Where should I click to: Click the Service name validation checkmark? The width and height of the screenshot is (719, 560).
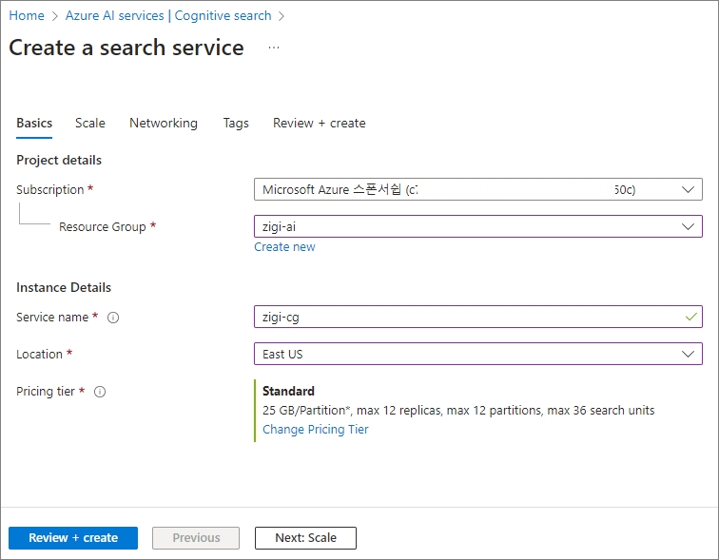click(x=690, y=317)
